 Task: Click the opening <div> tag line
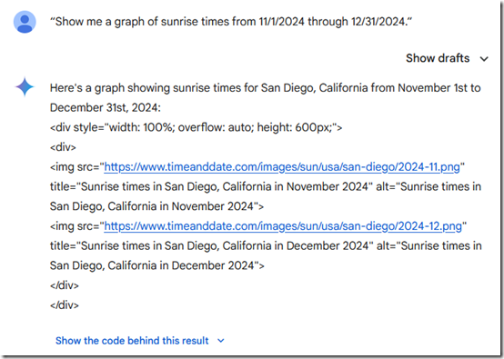pyautogui.click(x=63, y=147)
